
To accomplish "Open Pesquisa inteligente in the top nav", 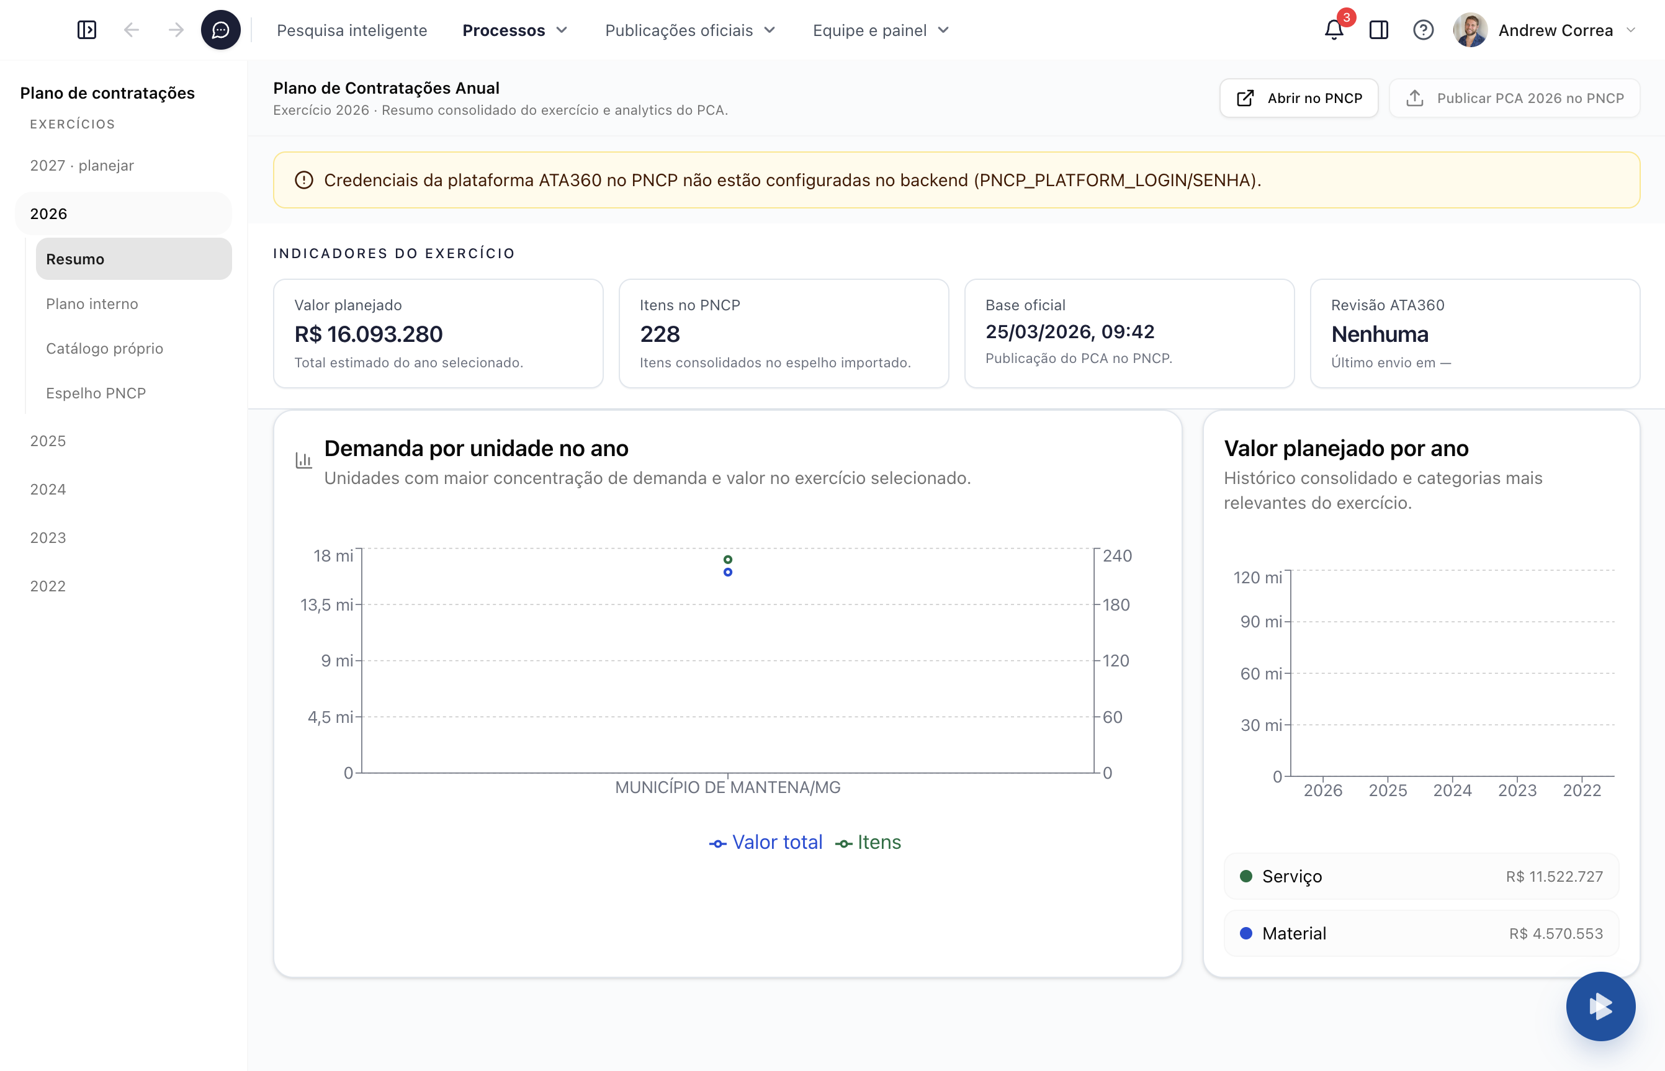I will pyautogui.click(x=352, y=30).
